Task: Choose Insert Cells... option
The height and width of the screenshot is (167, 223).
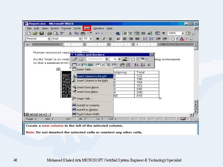Action: 92,99
